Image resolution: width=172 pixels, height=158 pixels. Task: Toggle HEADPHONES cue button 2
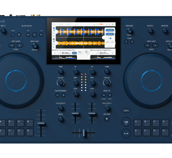click(x=63, y=95)
